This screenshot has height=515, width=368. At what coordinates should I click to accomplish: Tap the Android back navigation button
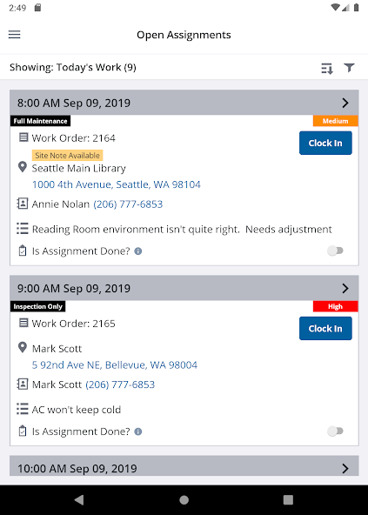[x=79, y=500]
